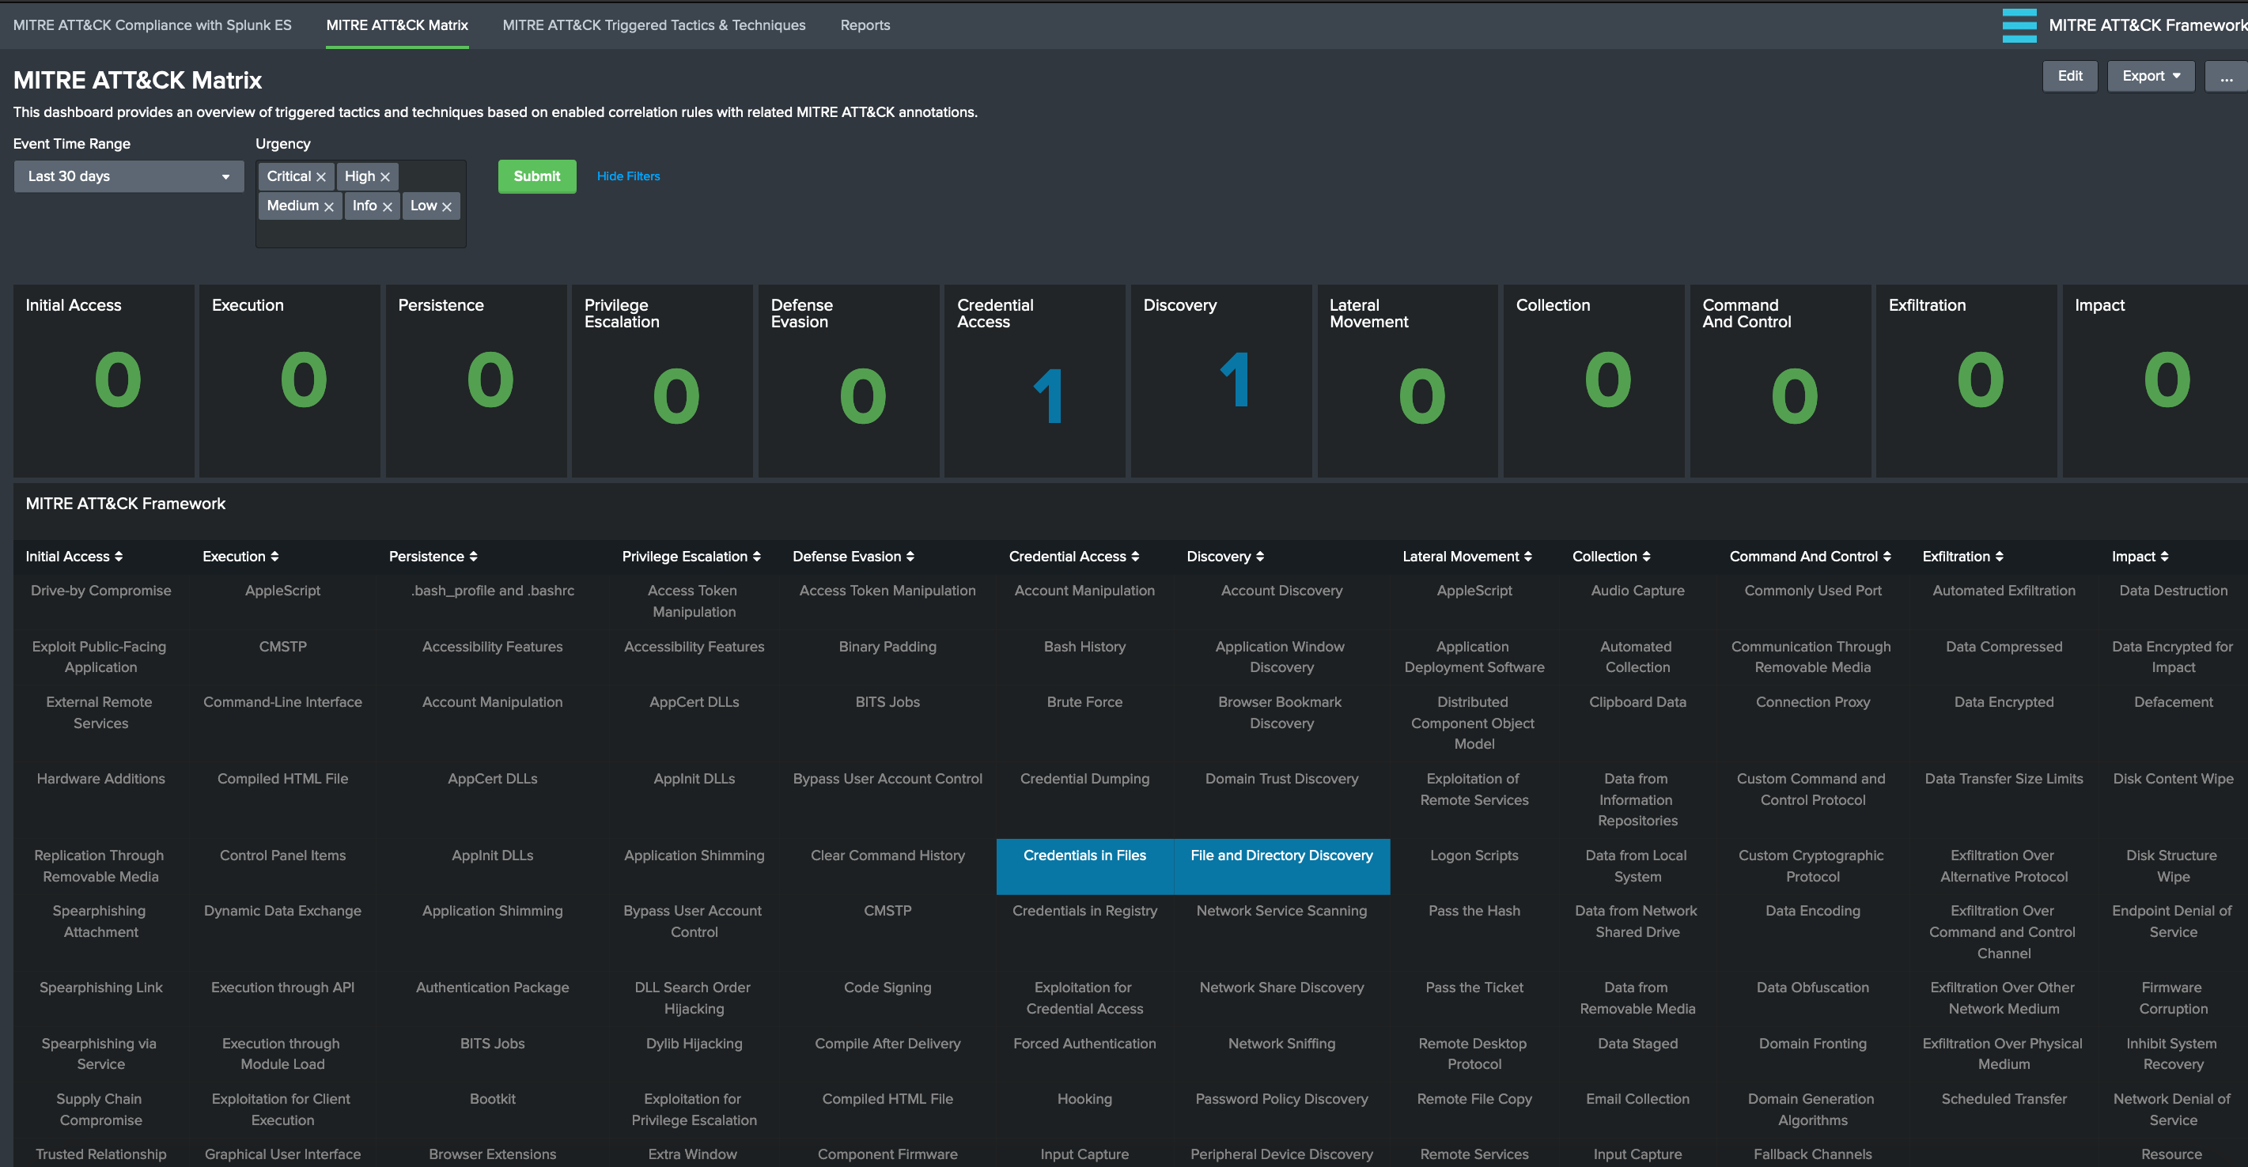The height and width of the screenshot is (1167, 2248).
Task: Remove the Info urgency tag
Action: click(x=388, y=206)
